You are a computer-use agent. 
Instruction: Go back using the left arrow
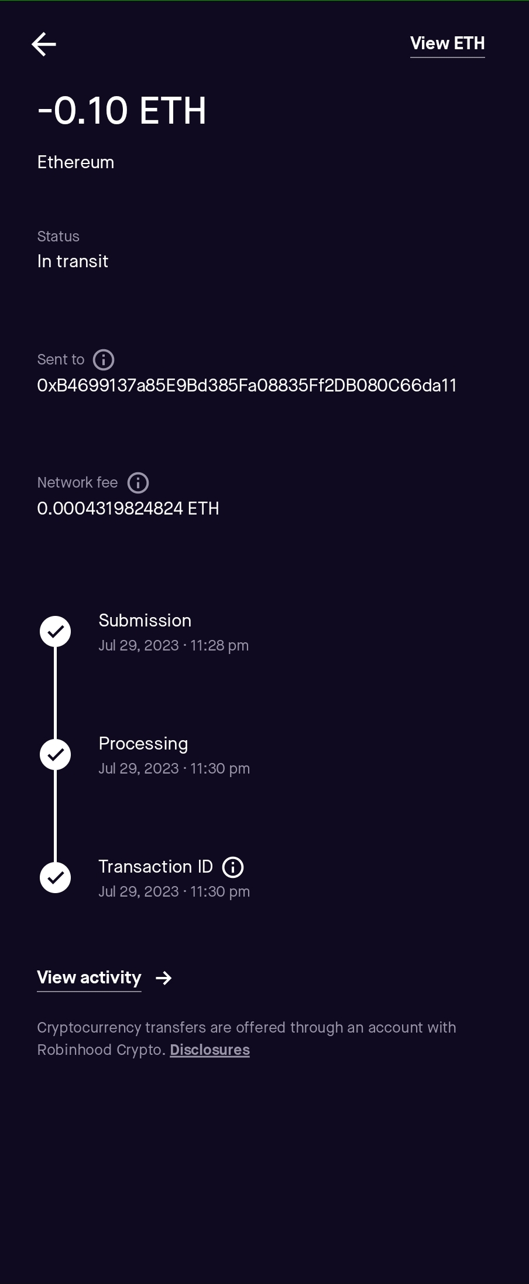[44, 44]
